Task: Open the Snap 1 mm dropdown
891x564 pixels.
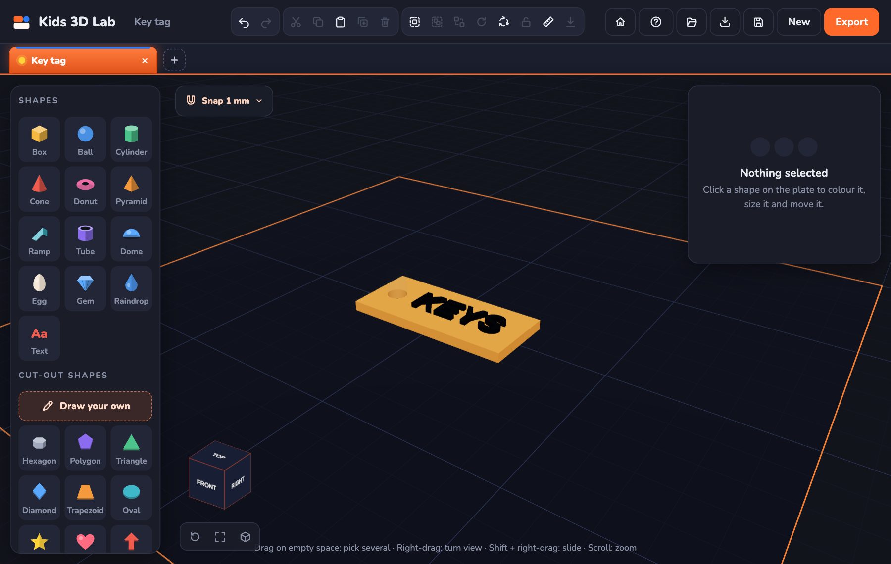Action: (x=224, y=101)
